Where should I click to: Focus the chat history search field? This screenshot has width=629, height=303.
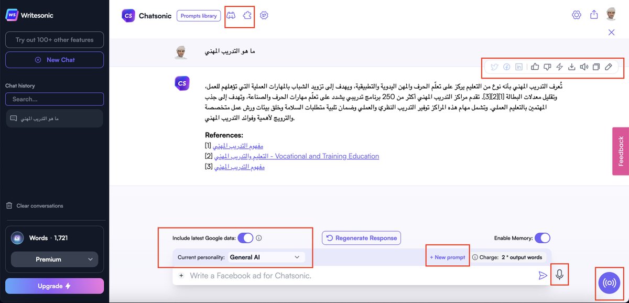point(55,99)
